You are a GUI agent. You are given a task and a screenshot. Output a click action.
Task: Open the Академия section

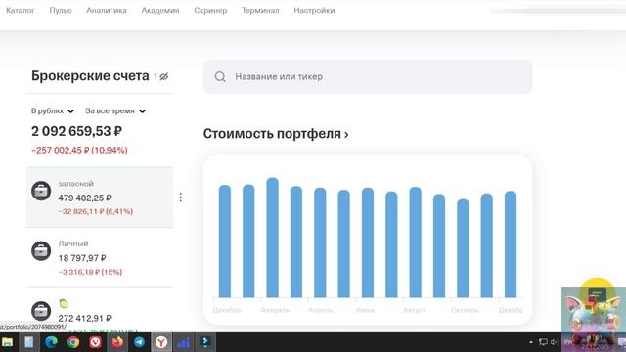(x=160, y=11)
